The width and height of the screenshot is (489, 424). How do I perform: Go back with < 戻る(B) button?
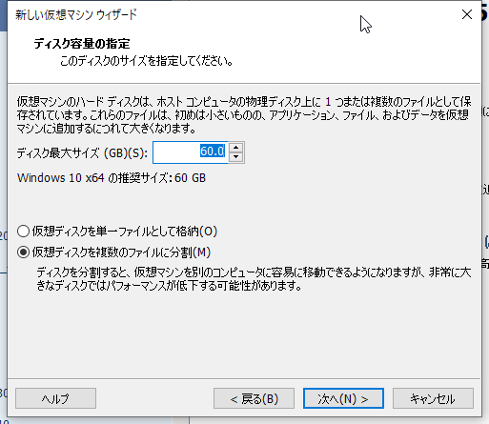click(x=254, y=398)
